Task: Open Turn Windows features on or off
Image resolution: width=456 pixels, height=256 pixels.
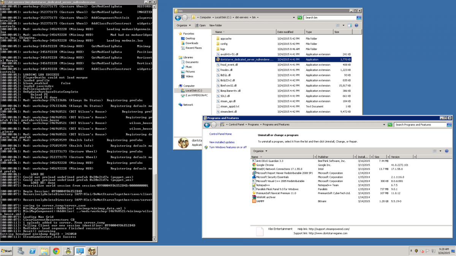Action: [x=228, y=147]
